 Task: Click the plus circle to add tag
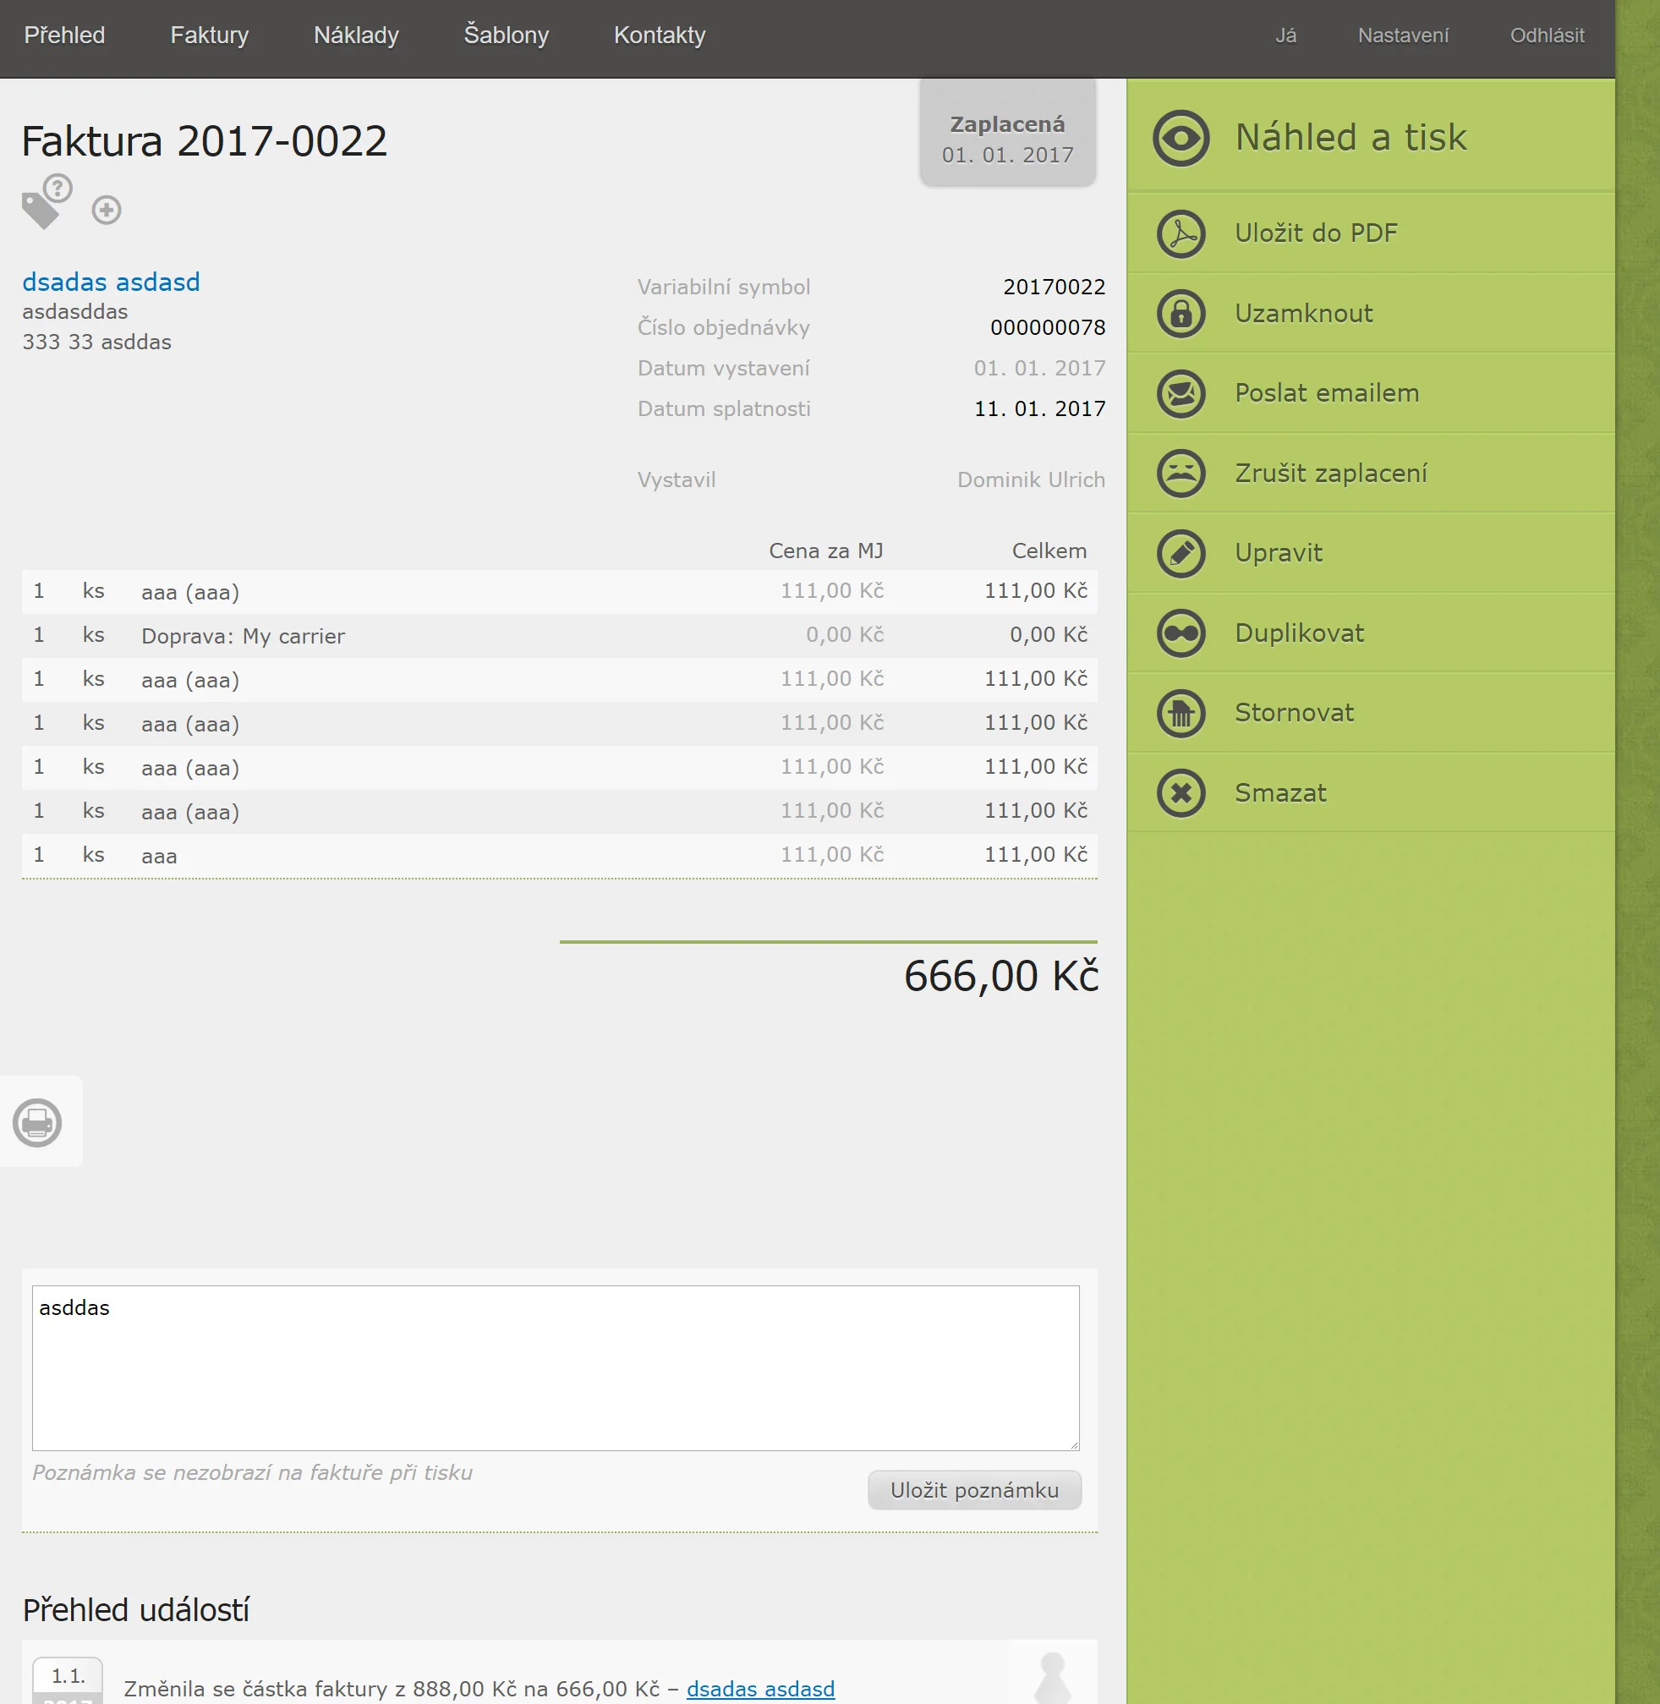pyautogui.click(x=107, y=211)
